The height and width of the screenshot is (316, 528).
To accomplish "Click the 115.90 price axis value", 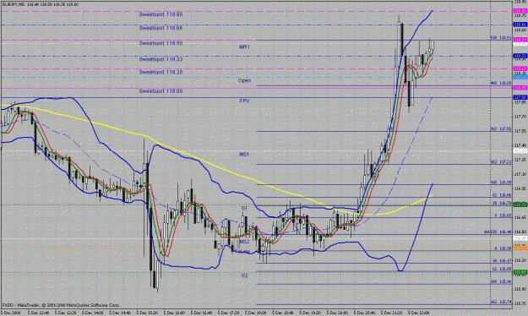I will (x=520, y=289).
